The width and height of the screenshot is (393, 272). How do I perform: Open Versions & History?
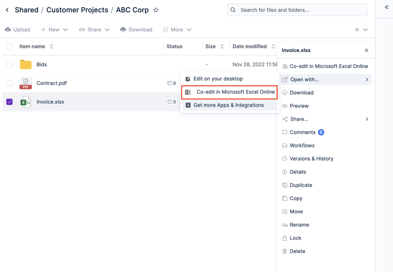click(x=326, y=159)
